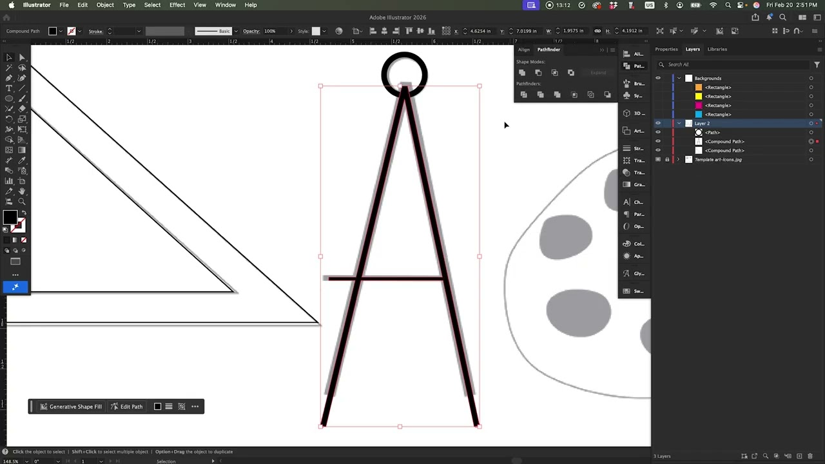Open the Stroke panel icon
The image size is (825, 464).
(626, 148)
